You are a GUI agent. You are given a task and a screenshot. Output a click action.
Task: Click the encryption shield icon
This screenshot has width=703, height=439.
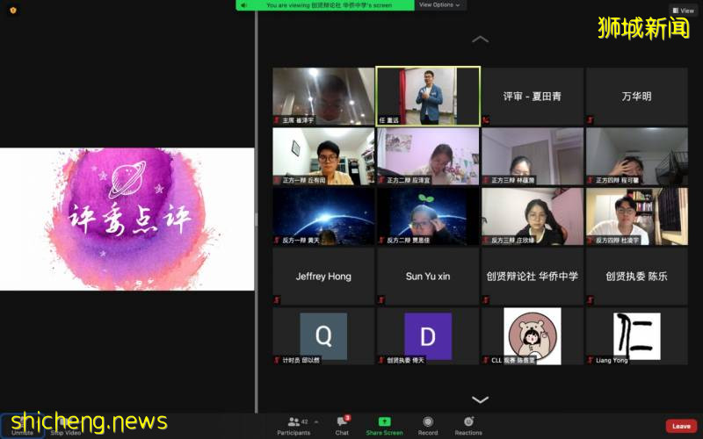point(13,10)
